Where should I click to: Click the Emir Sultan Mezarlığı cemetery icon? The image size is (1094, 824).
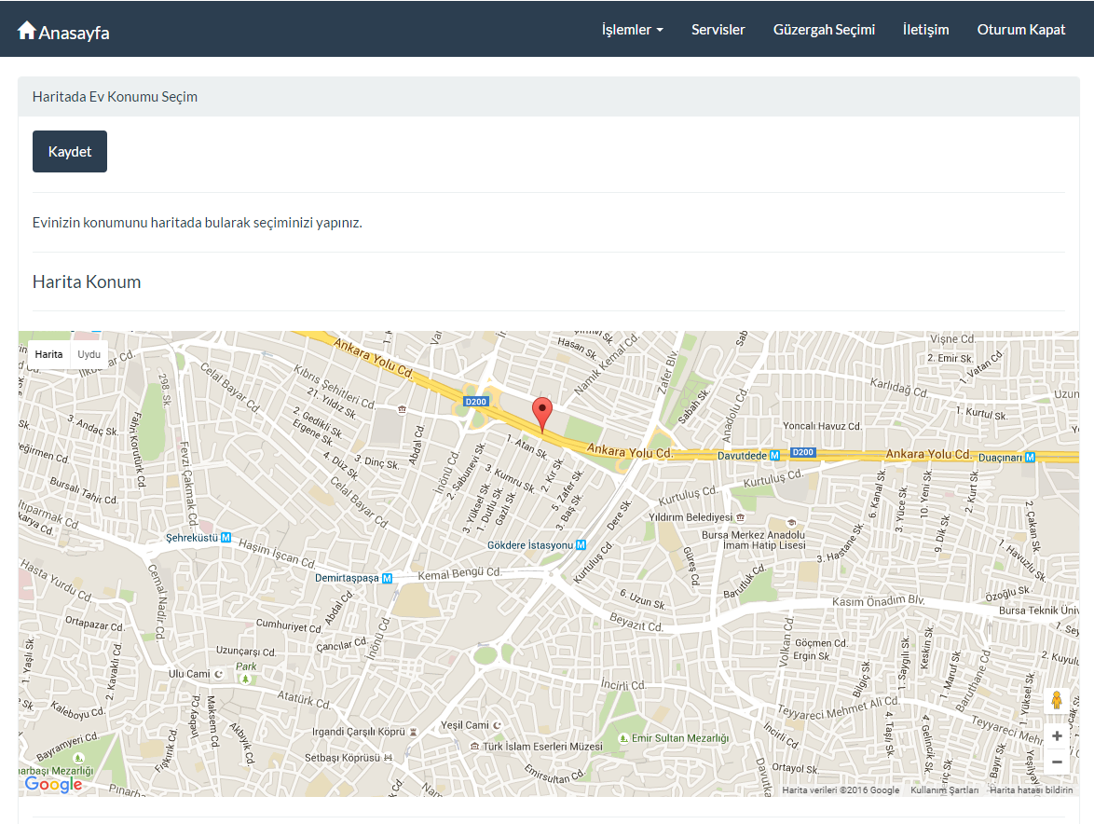click(x=623, y=738)
